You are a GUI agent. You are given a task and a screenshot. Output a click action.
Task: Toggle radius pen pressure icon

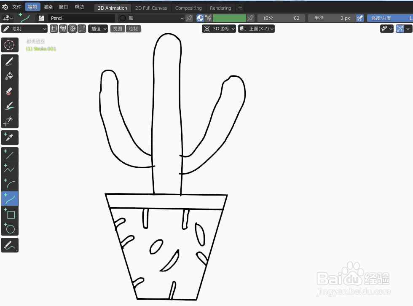(x=360, y=18)
